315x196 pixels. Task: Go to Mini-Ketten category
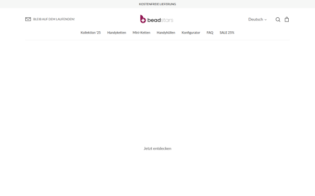[141, 32]
